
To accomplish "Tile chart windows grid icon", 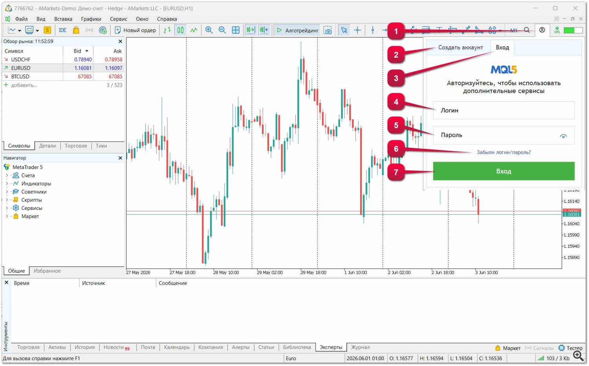I will [x=236, y=30].
